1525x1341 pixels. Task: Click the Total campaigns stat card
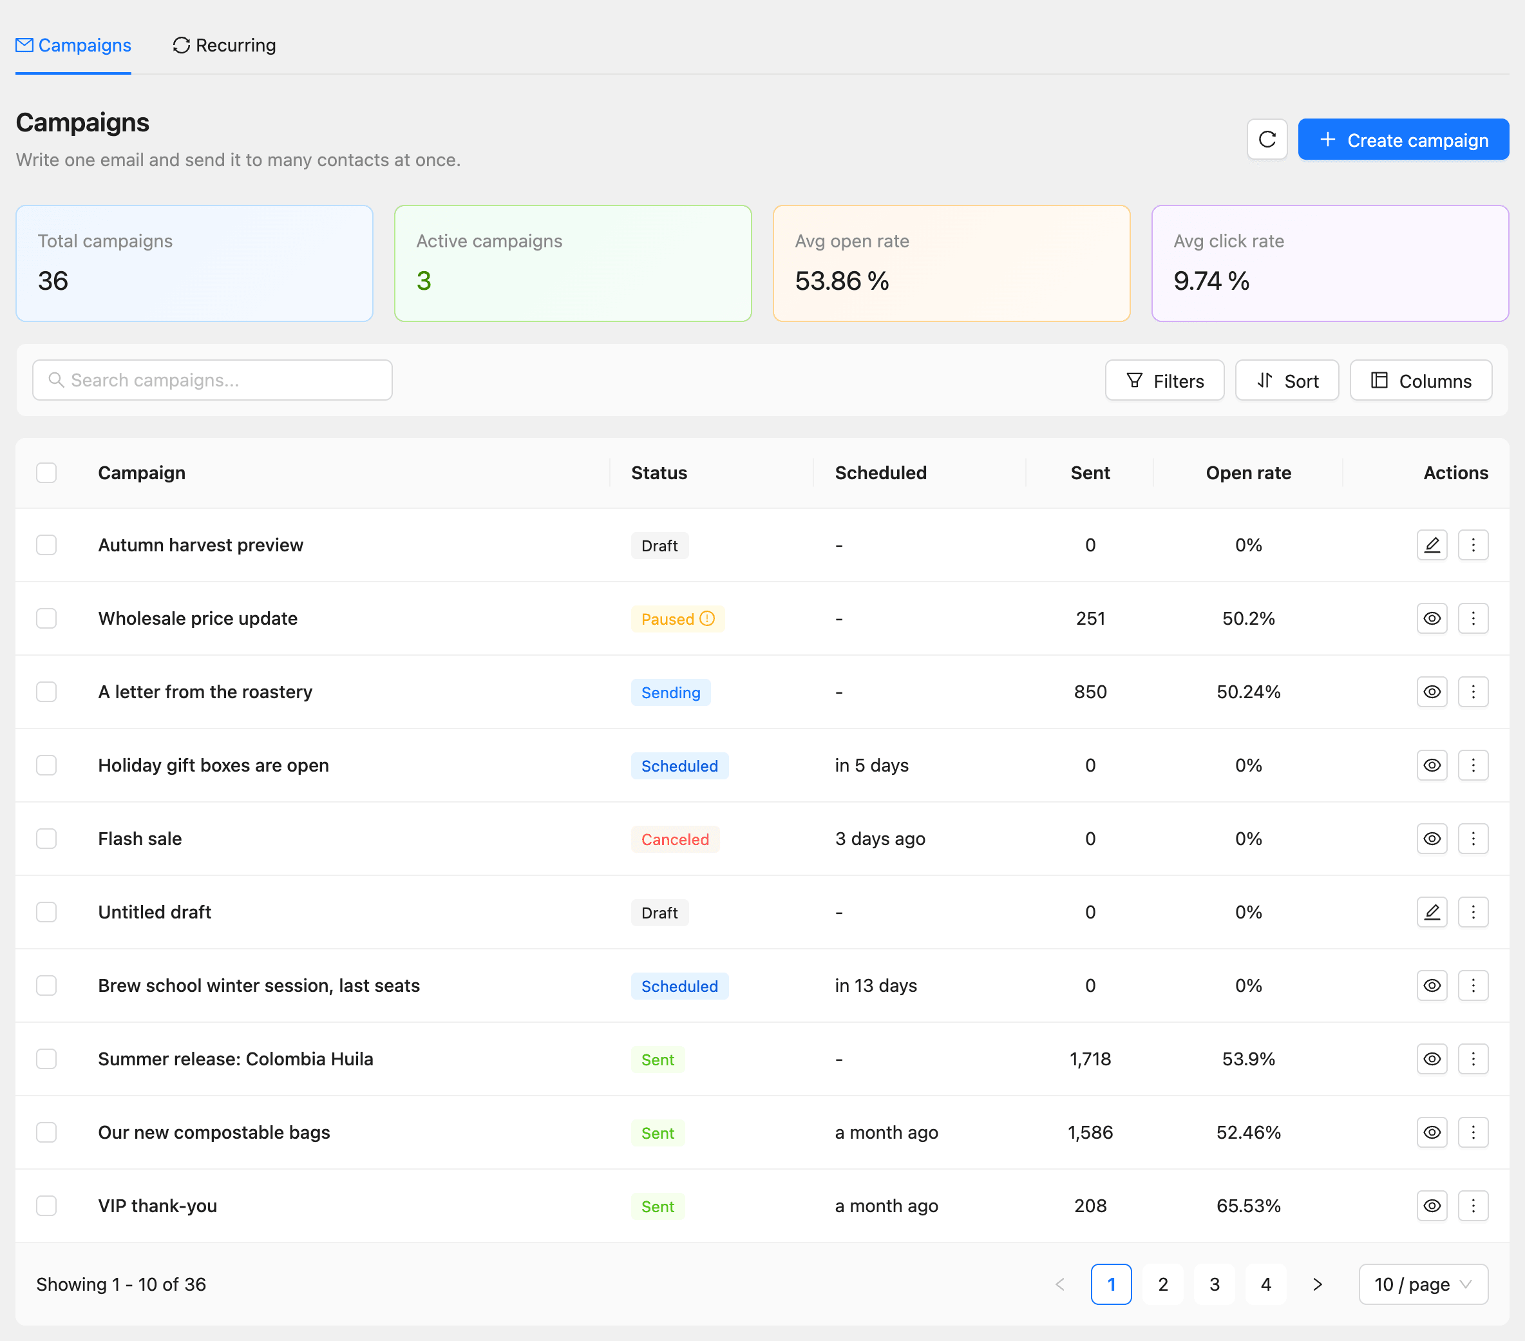(x=194, y=263)
